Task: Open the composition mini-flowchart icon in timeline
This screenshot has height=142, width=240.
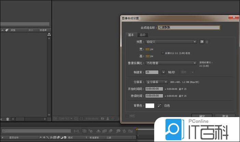Action: 76,131
